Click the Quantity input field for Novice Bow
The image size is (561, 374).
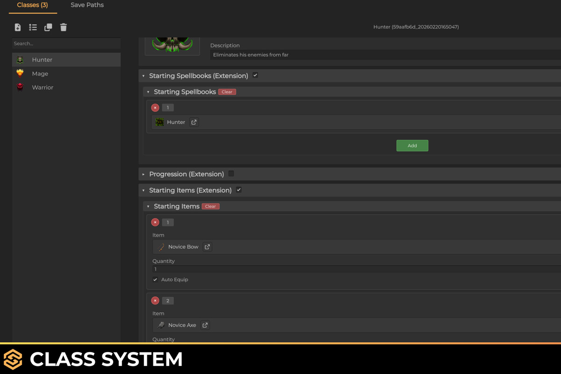point(280,269)
